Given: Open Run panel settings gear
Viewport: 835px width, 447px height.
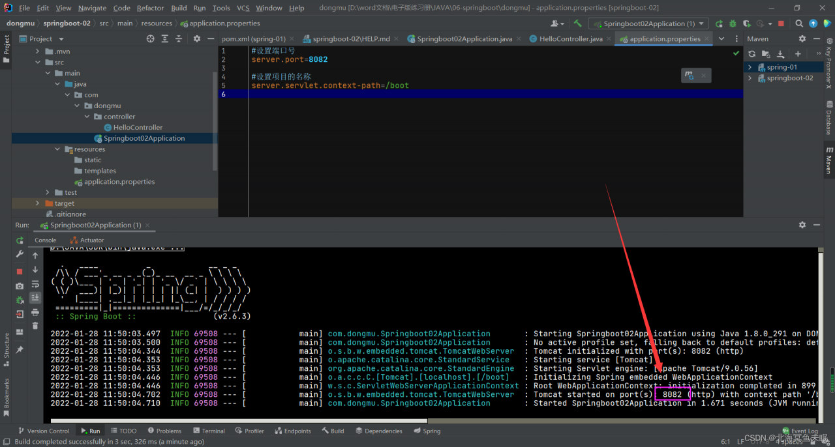Looking at the screenshot, I should (802, 225).
